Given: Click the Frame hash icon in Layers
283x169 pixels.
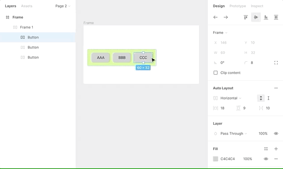Looking at the screenshot, I should tap(8, 17).
